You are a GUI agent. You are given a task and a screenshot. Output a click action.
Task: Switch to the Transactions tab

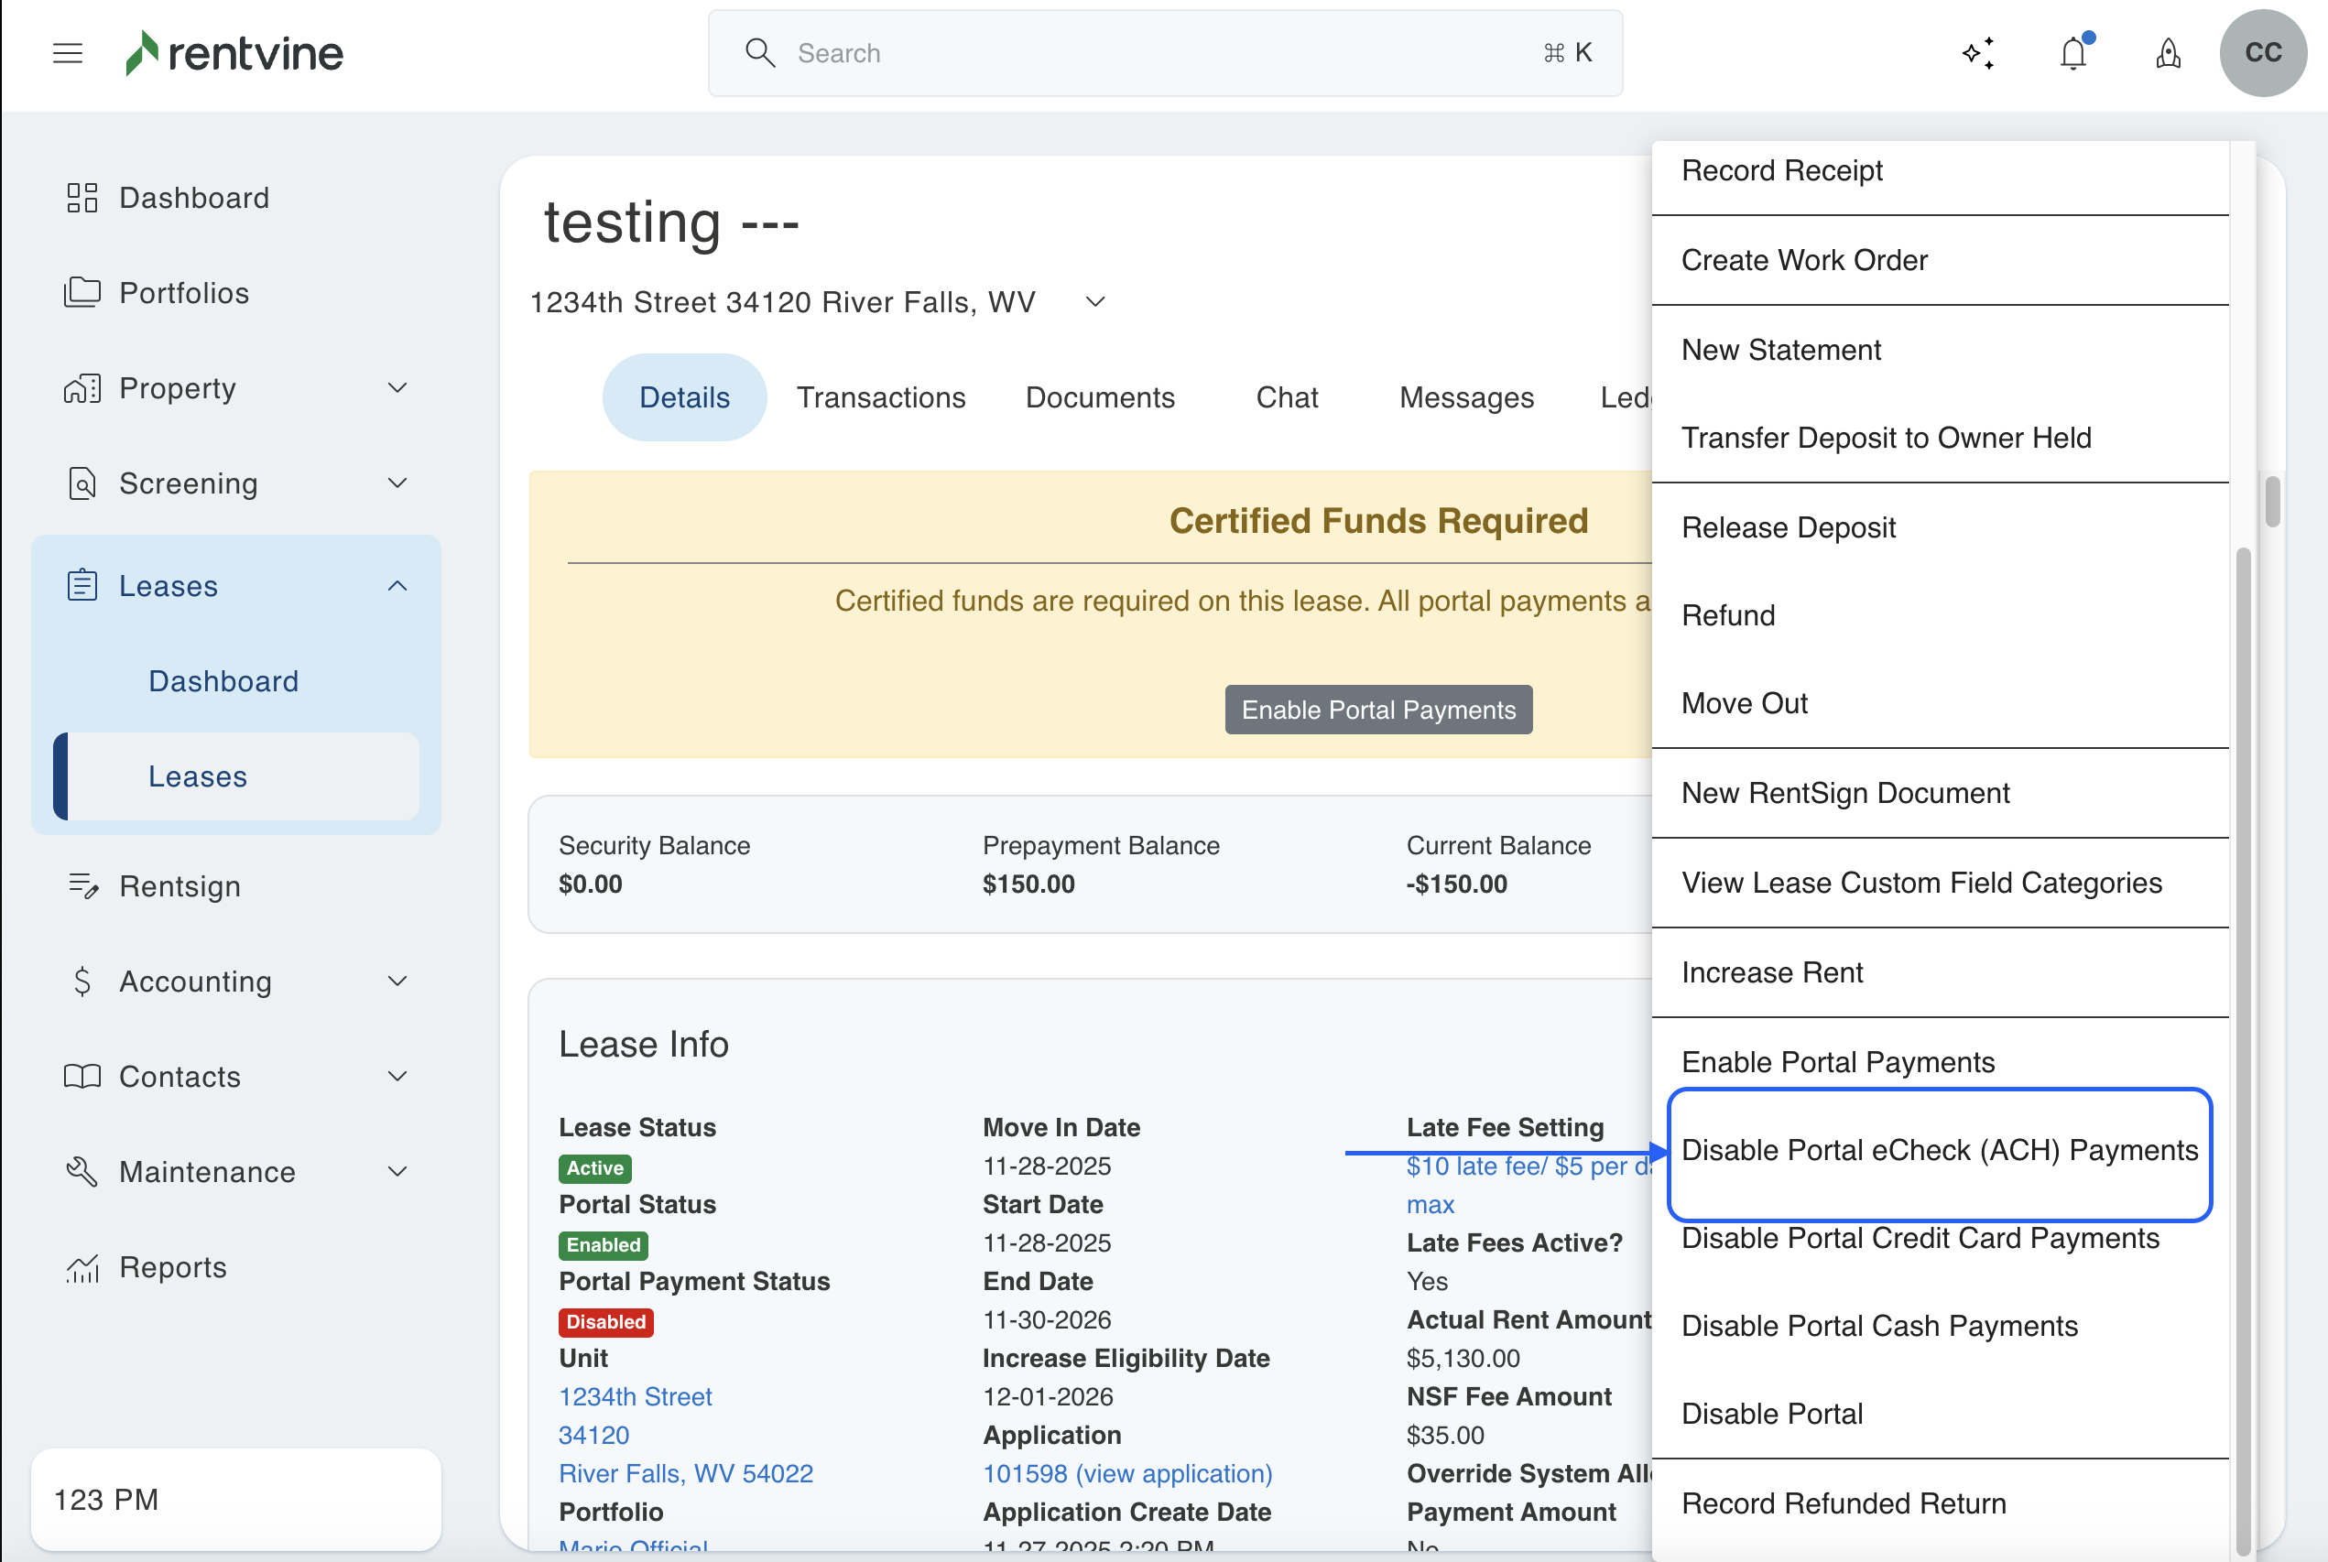881,396
